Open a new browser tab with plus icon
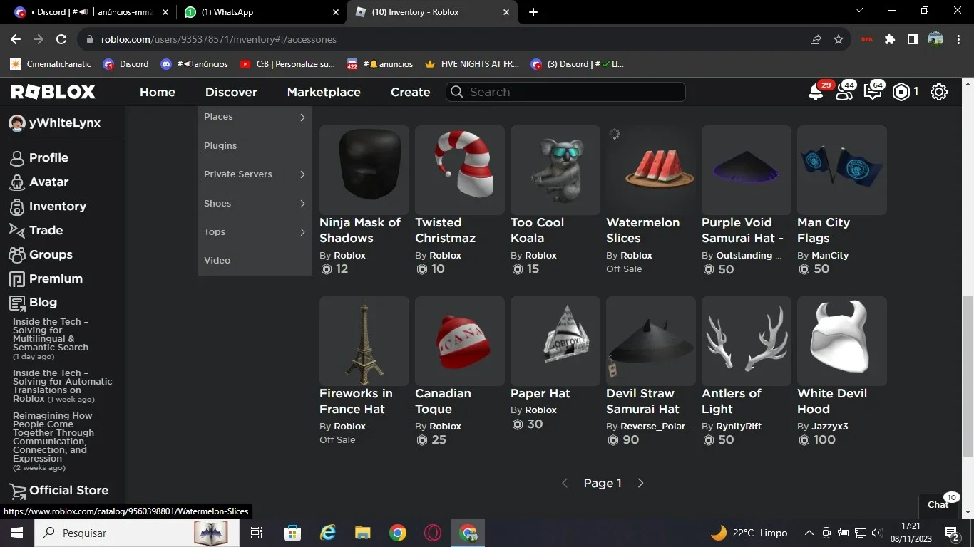The width and height of the screenshot is (974, 547). 533,12
